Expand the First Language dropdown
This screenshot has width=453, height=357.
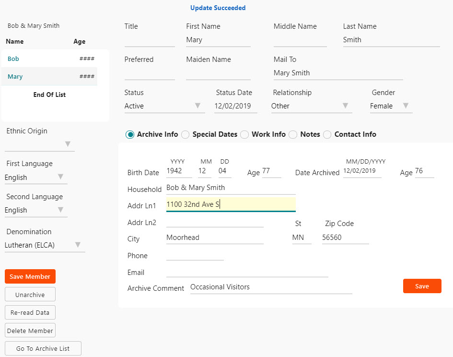coord(36,177)
